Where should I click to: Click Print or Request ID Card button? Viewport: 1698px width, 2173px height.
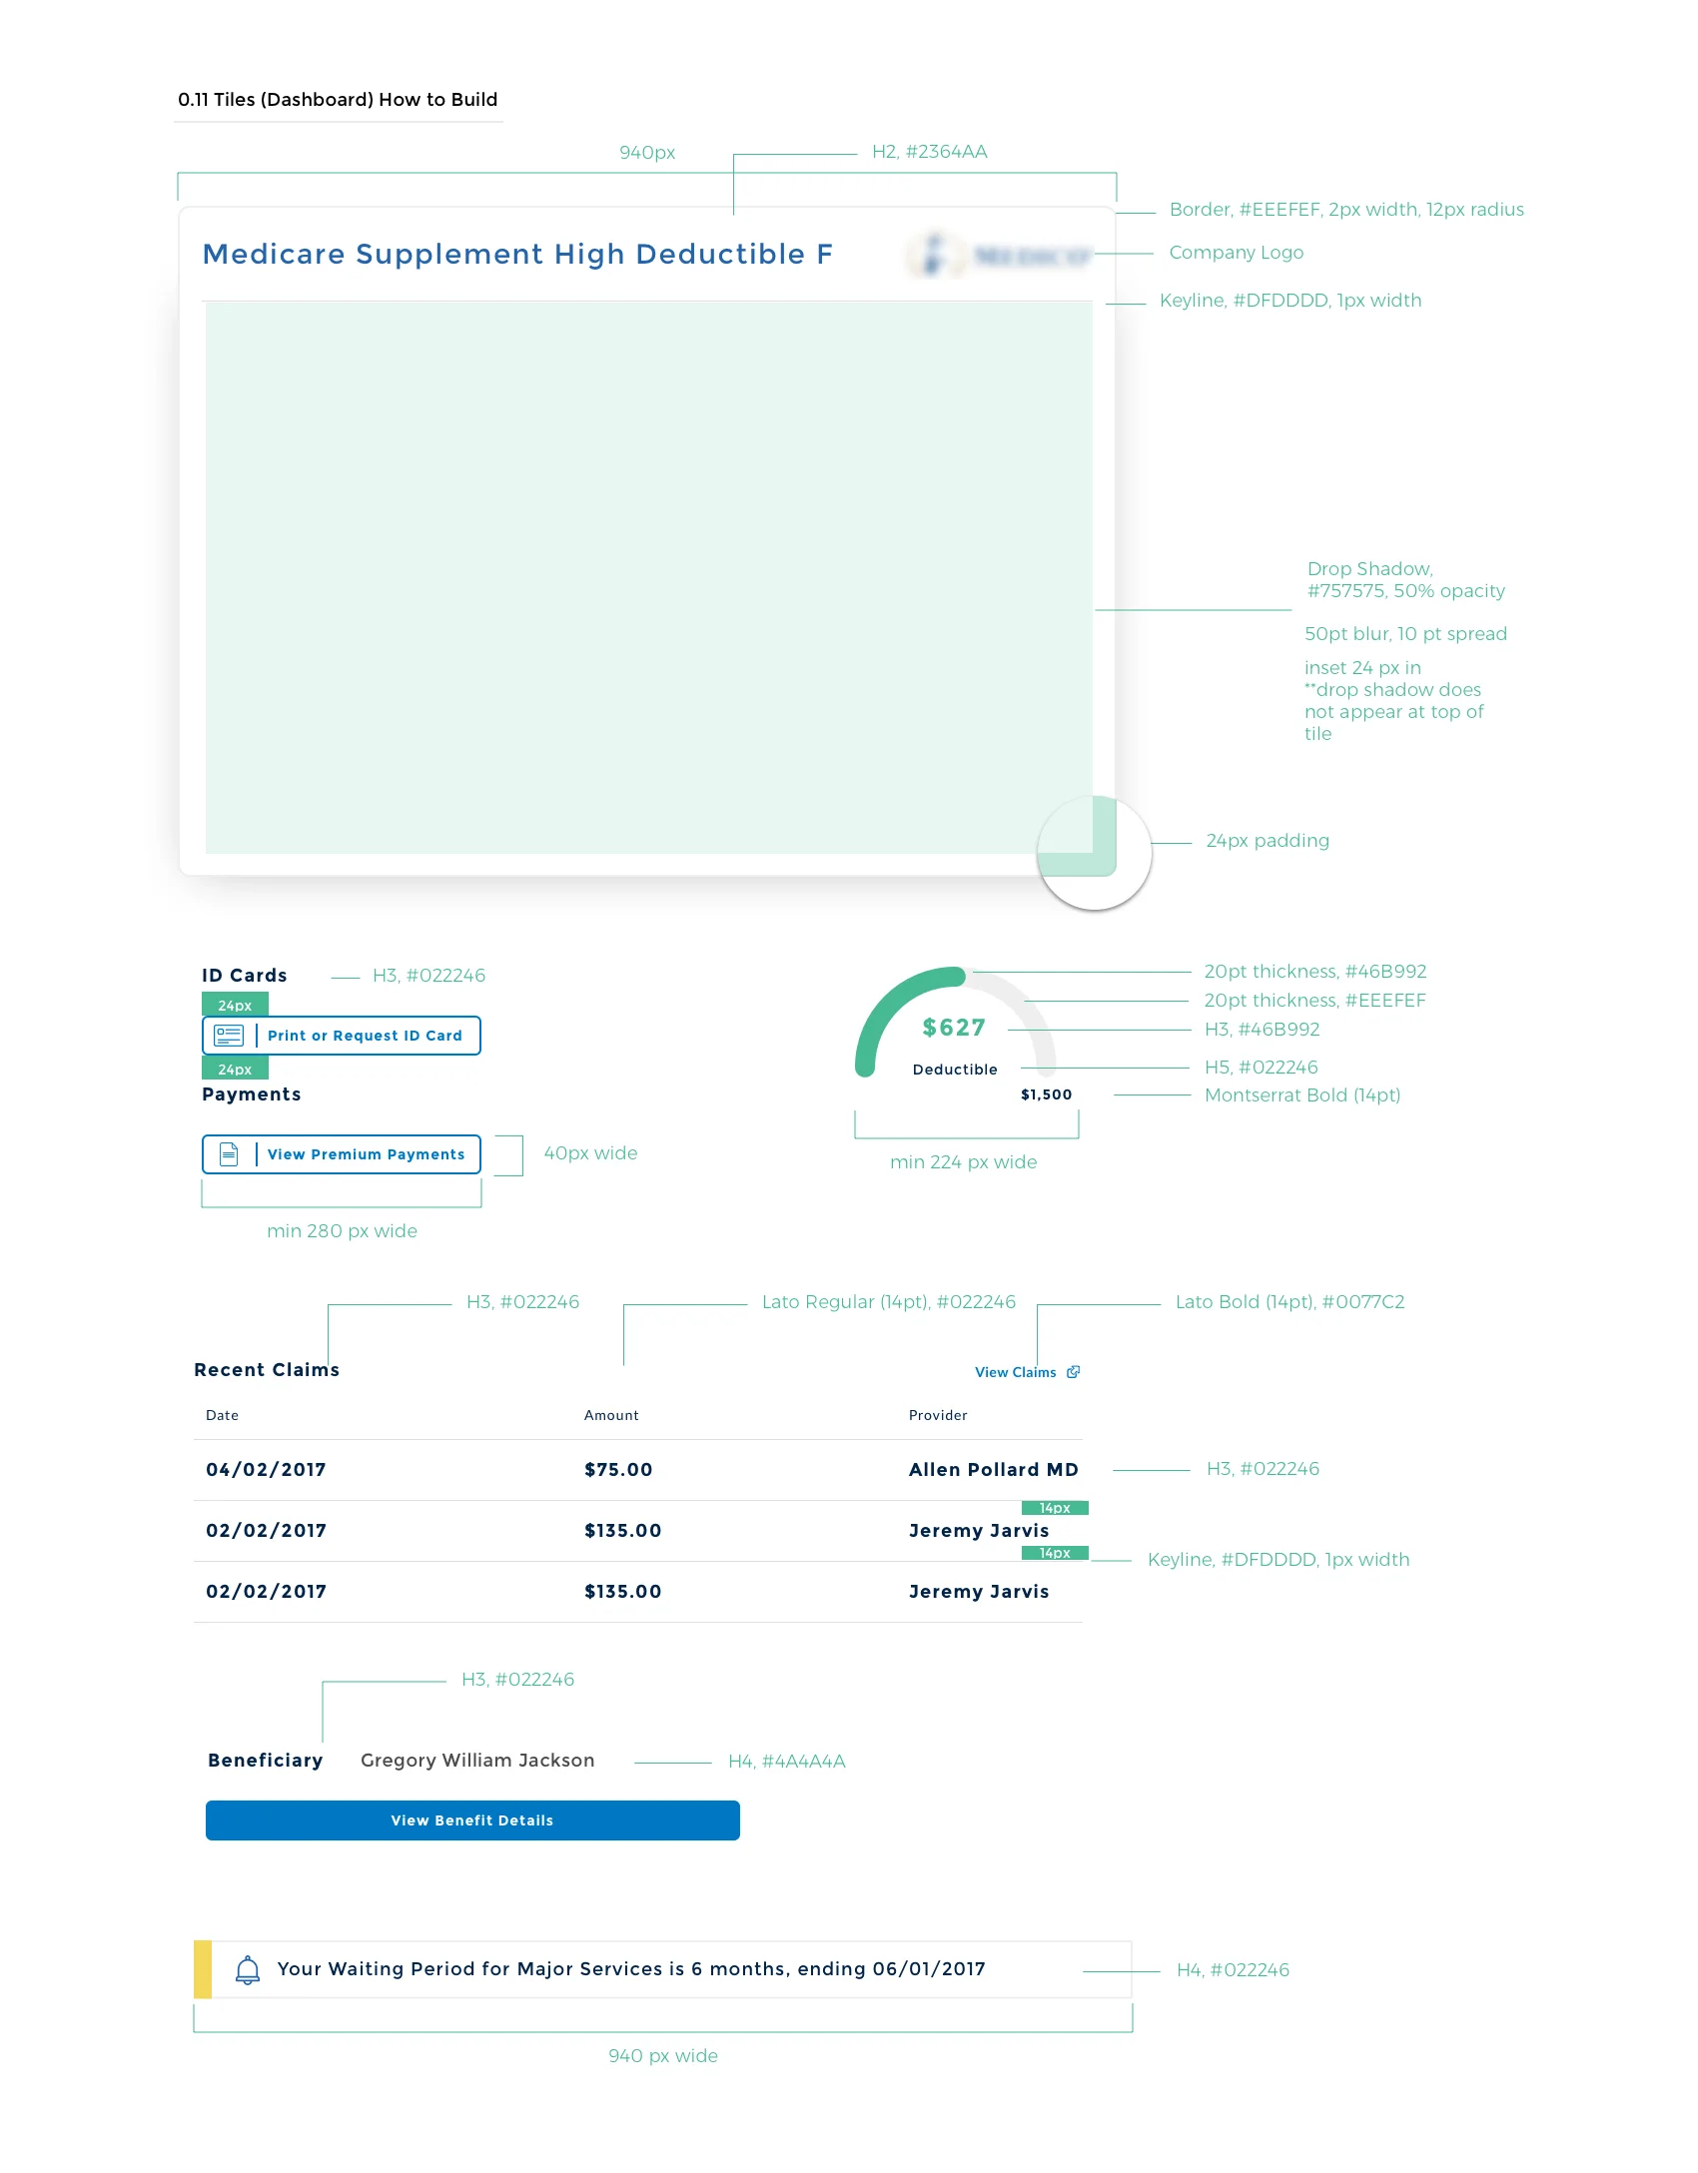(342, 1036)
